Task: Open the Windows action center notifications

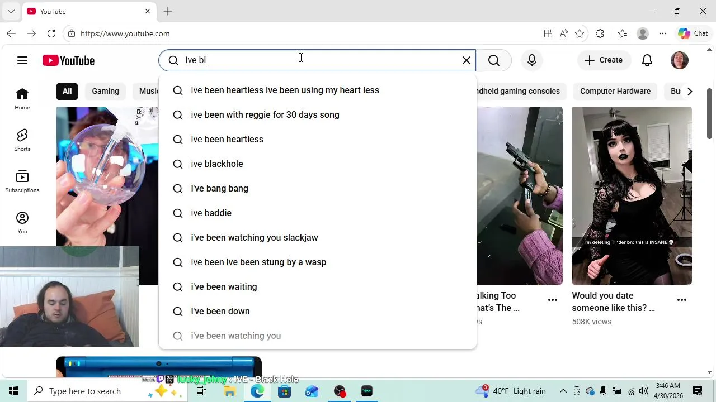Action: 698,391
